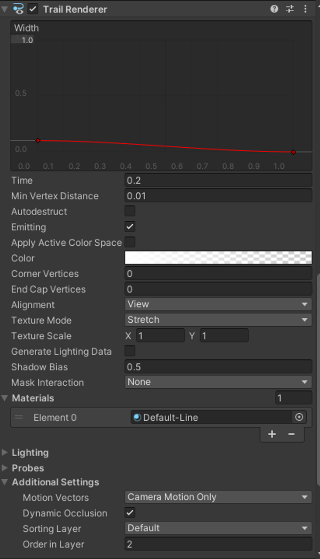Disable the Trail Renderer component checkbox

[33, 9]
